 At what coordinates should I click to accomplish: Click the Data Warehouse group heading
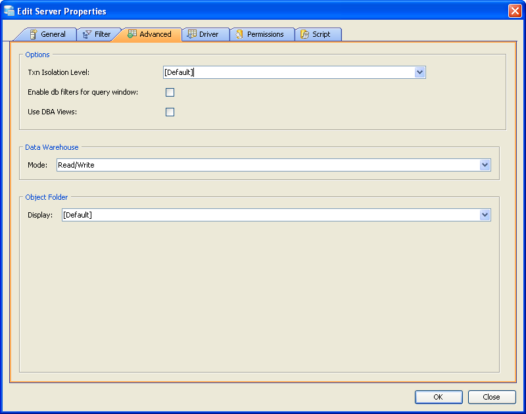click(x=52, y=147)
